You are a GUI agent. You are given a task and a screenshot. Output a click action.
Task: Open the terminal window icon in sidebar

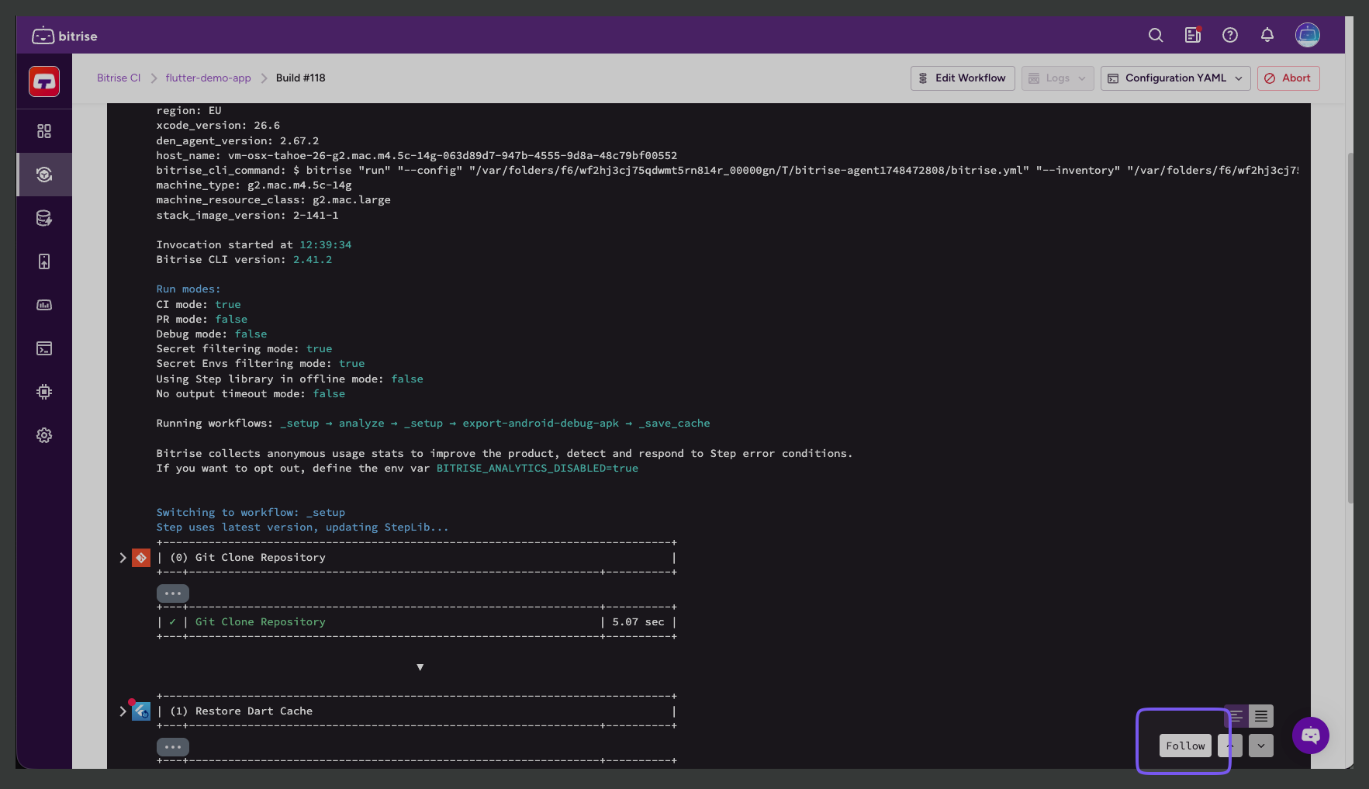pos(44,348)
